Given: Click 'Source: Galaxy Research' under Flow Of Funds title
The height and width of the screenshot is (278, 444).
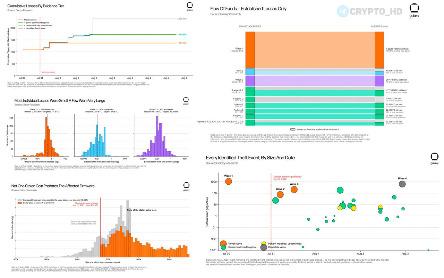Looking at the screenshot, I should point(225,14).
